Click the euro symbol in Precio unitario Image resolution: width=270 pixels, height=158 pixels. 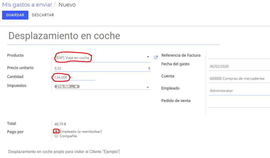click(x=149, y=68)
